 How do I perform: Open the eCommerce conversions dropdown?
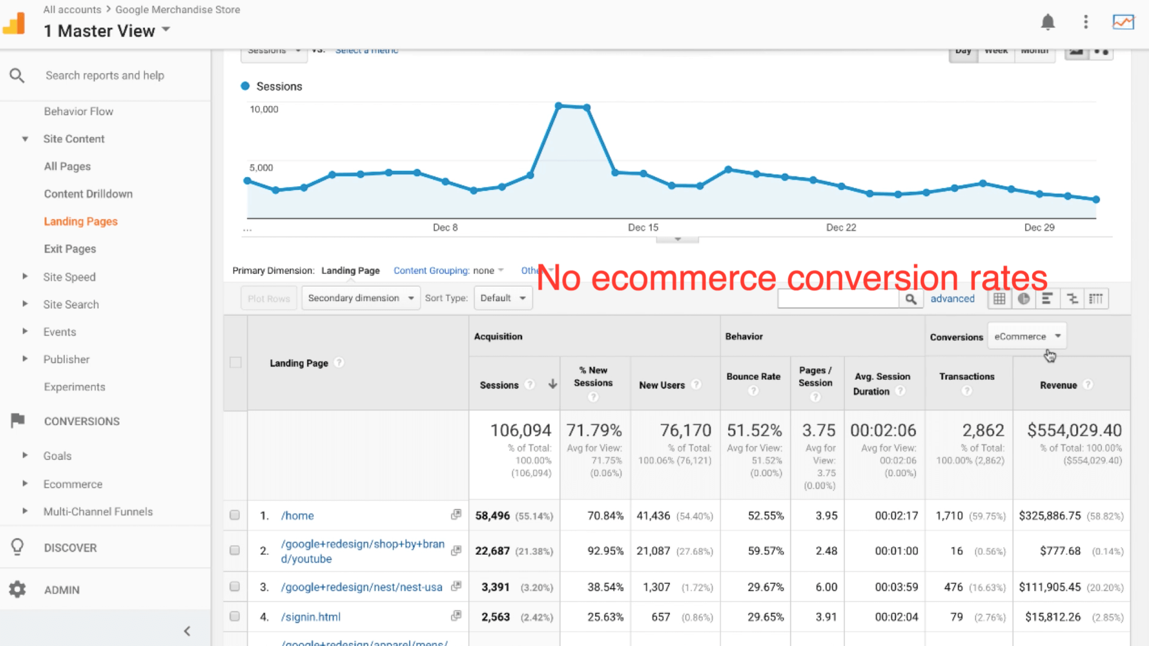coord(1026,335)
